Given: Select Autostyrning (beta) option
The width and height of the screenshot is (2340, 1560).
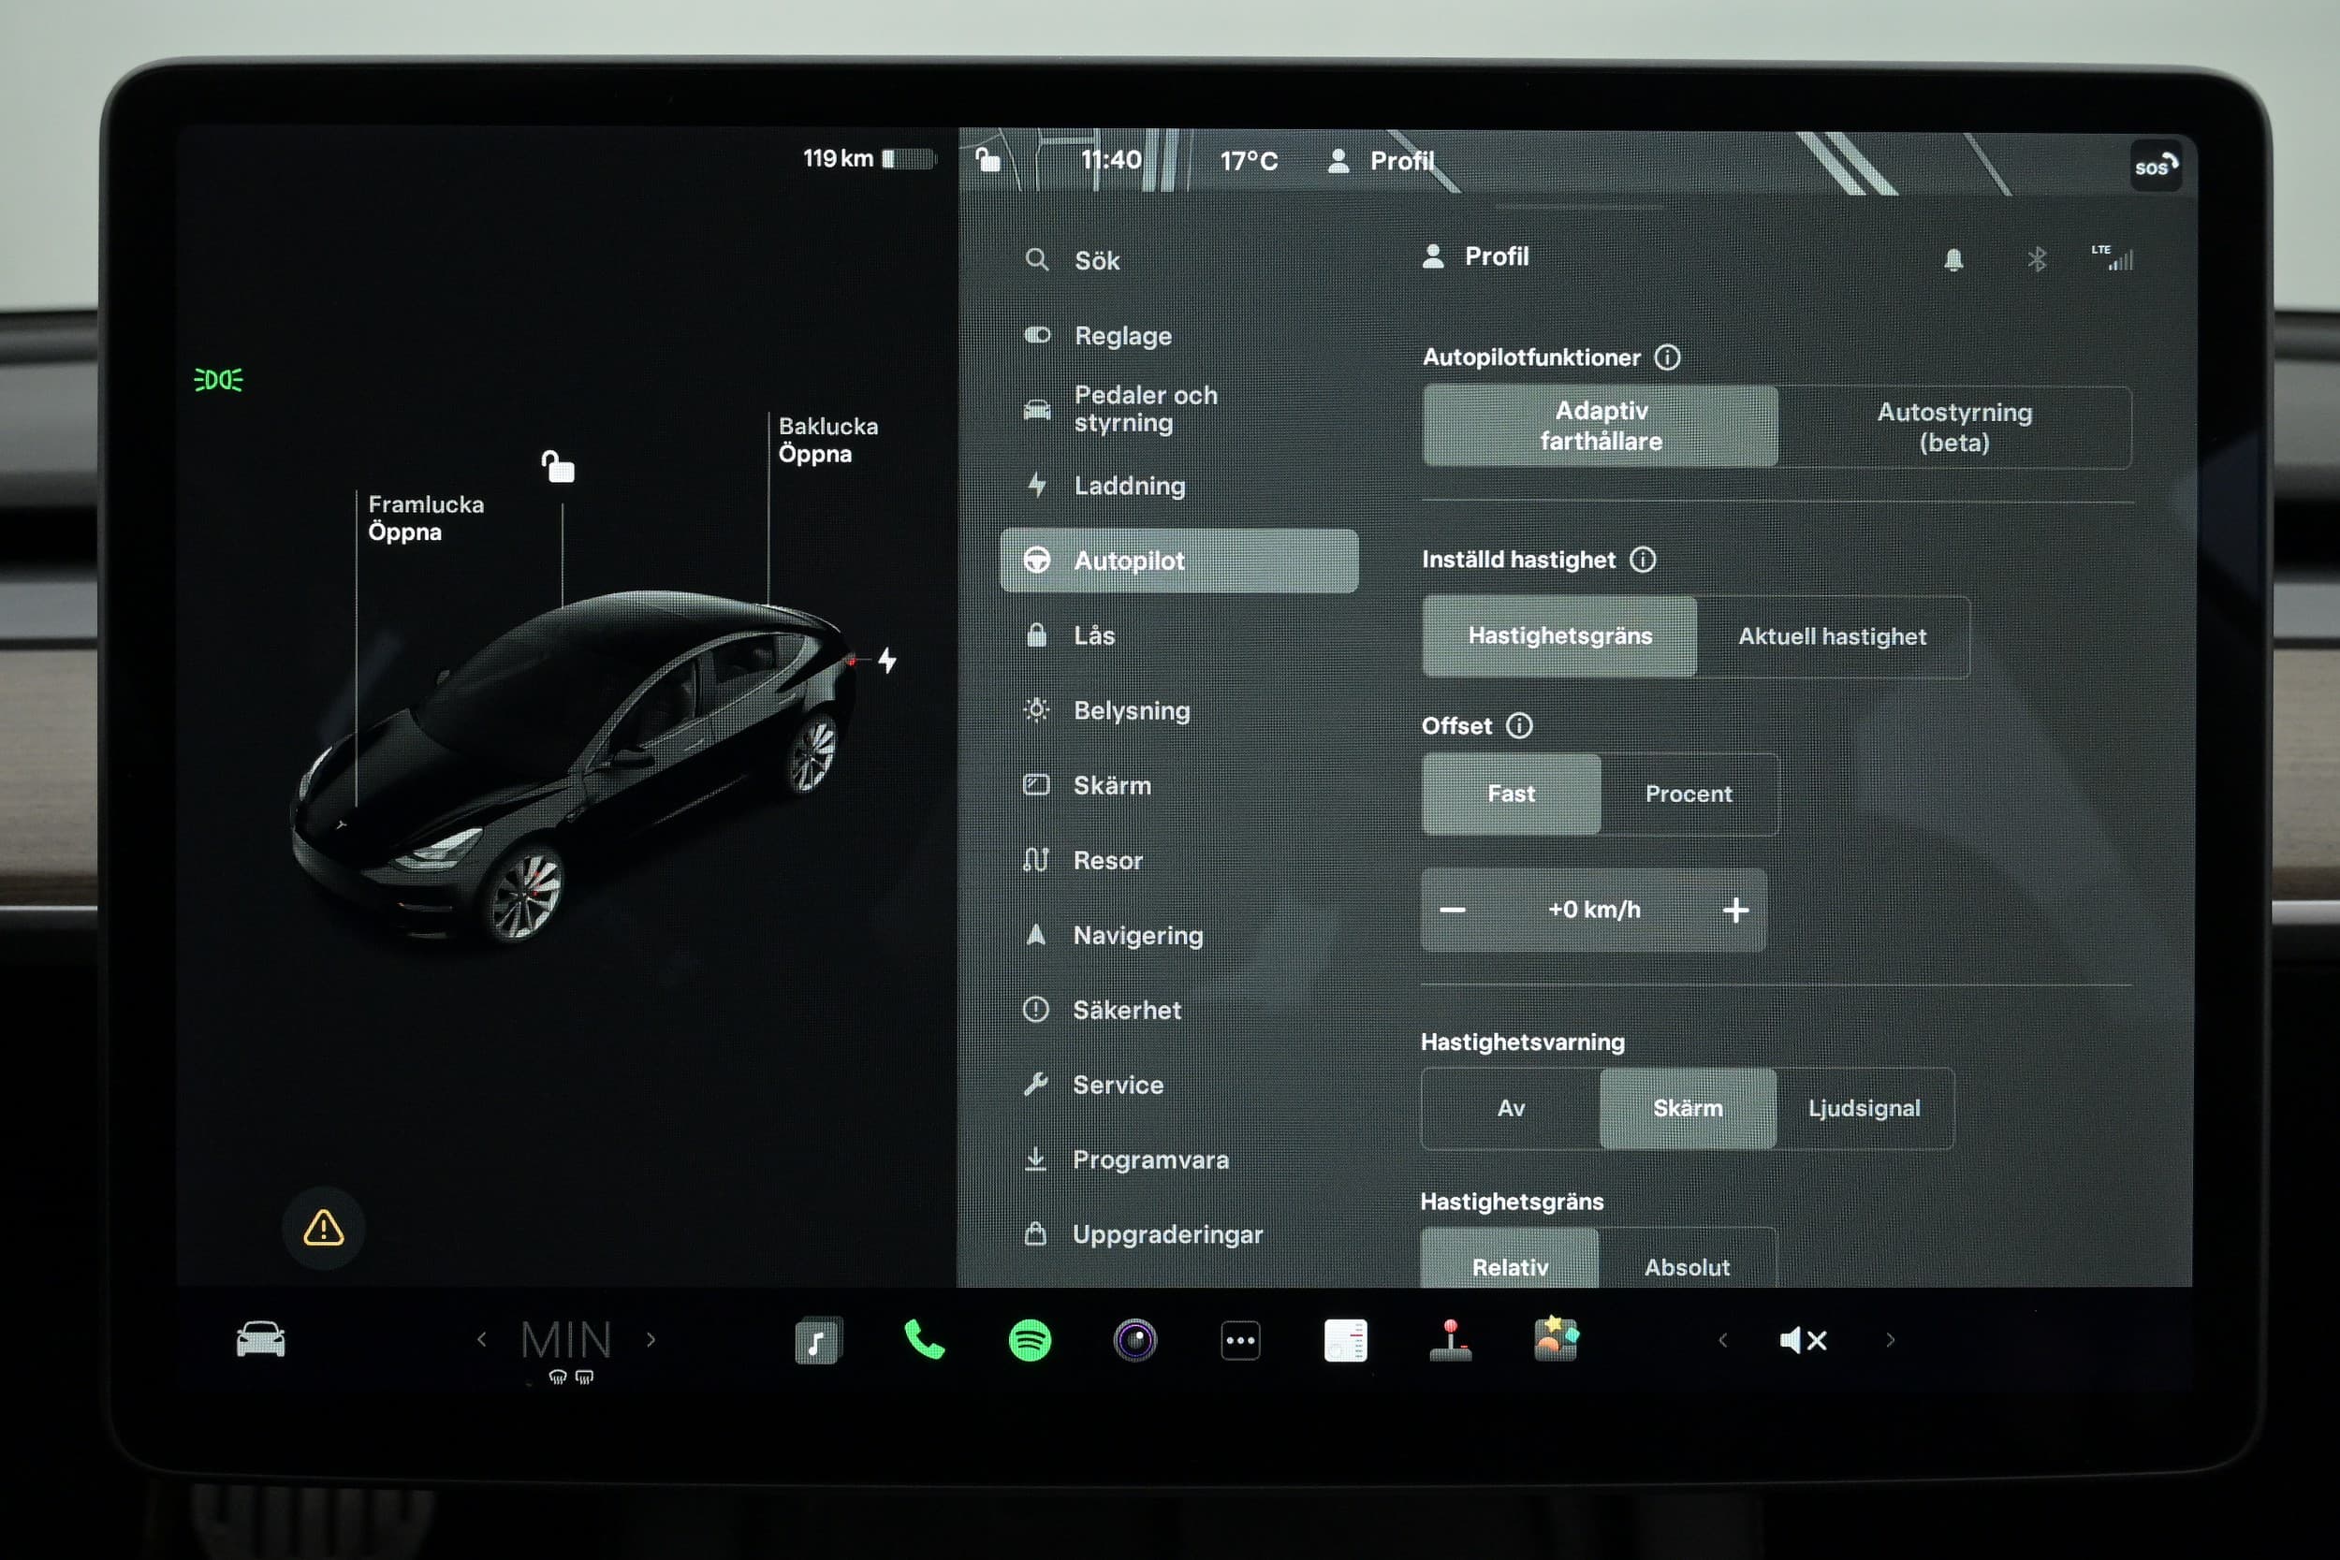Looking at the screenshot, I should (x=1954, y=427).
